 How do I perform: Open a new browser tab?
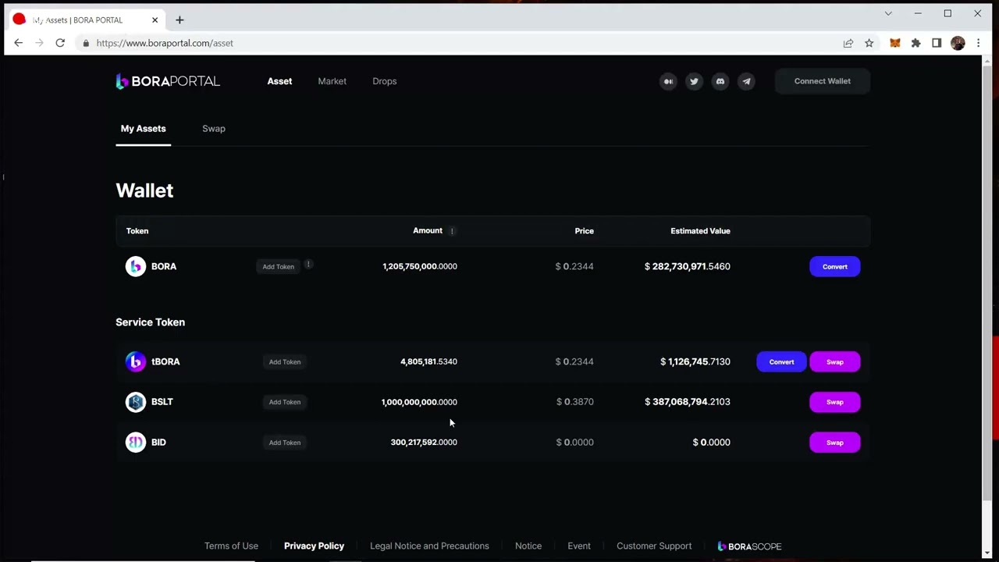click(180, 20)
